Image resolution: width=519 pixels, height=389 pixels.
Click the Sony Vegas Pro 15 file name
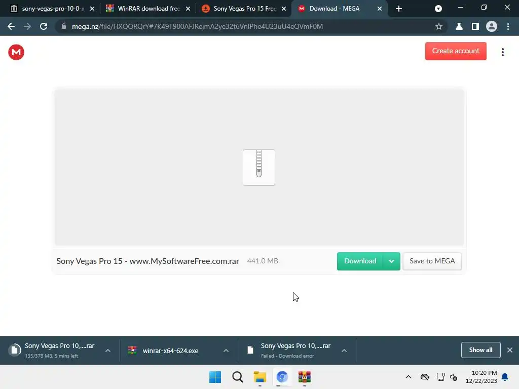click(x=147, y=261)
